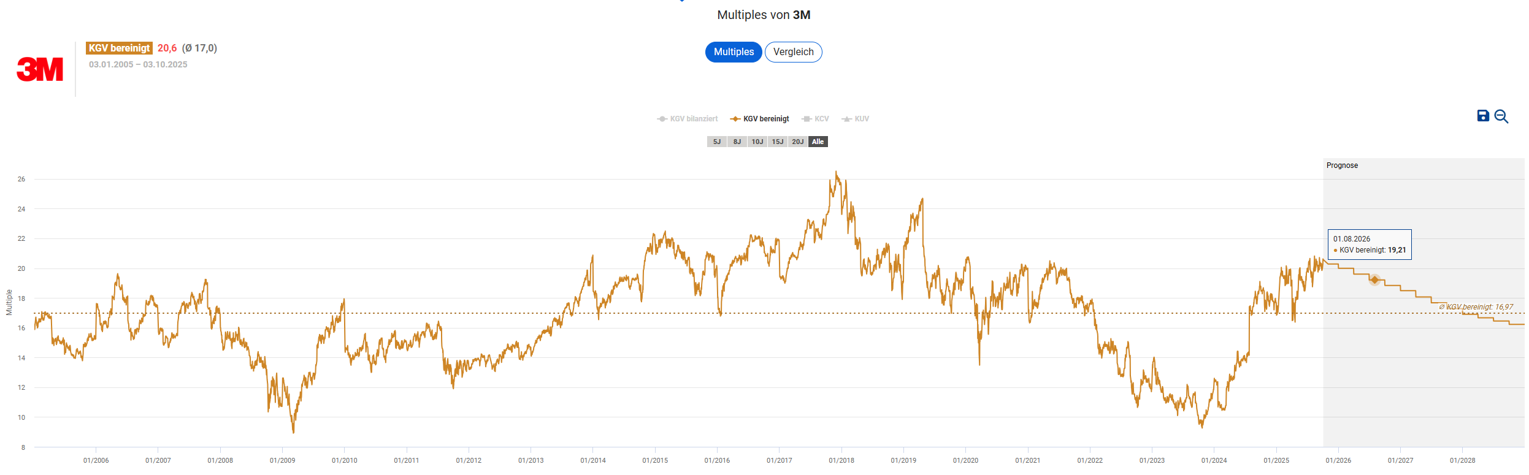Toggle the KGV bereinigt legend entry
This screenshot has height=475, width=1529.
click(759, 119)
